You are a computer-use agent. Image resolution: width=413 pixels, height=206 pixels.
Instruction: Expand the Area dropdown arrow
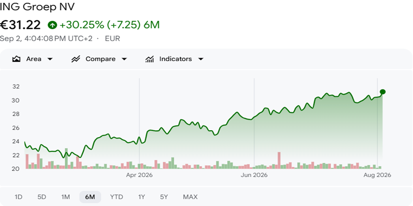pyautogui.click(x=50, y=59)
